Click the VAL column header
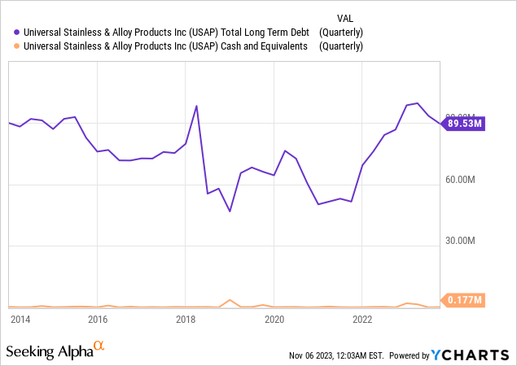 (x=345, y=18)
